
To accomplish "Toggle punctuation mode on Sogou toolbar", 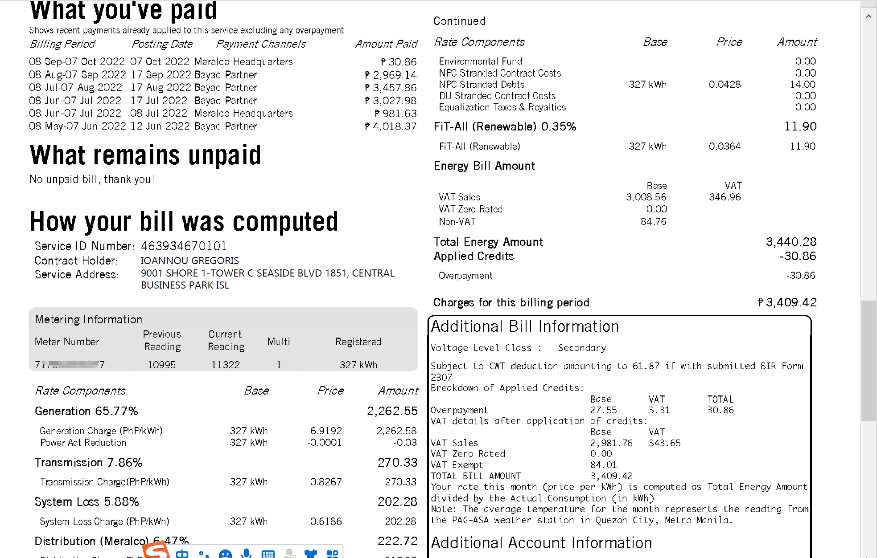I will (x=204, y=554).
